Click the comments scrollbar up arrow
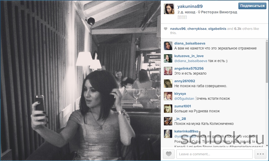 pyautogui.click(x=267, y=40)
